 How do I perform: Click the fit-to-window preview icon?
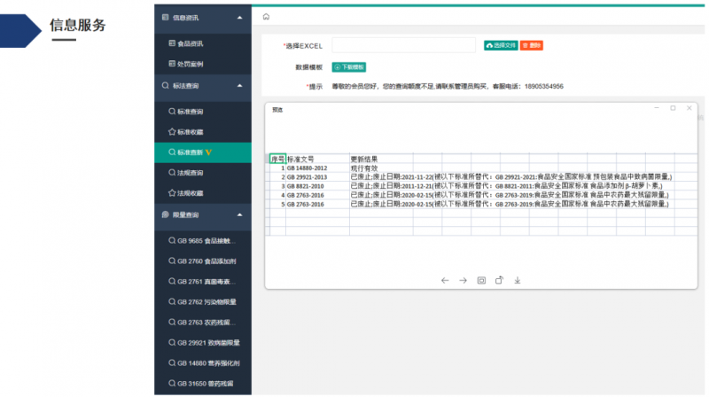click(481, 280)
